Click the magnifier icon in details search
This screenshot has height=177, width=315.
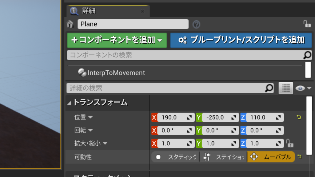click(269, 88)
